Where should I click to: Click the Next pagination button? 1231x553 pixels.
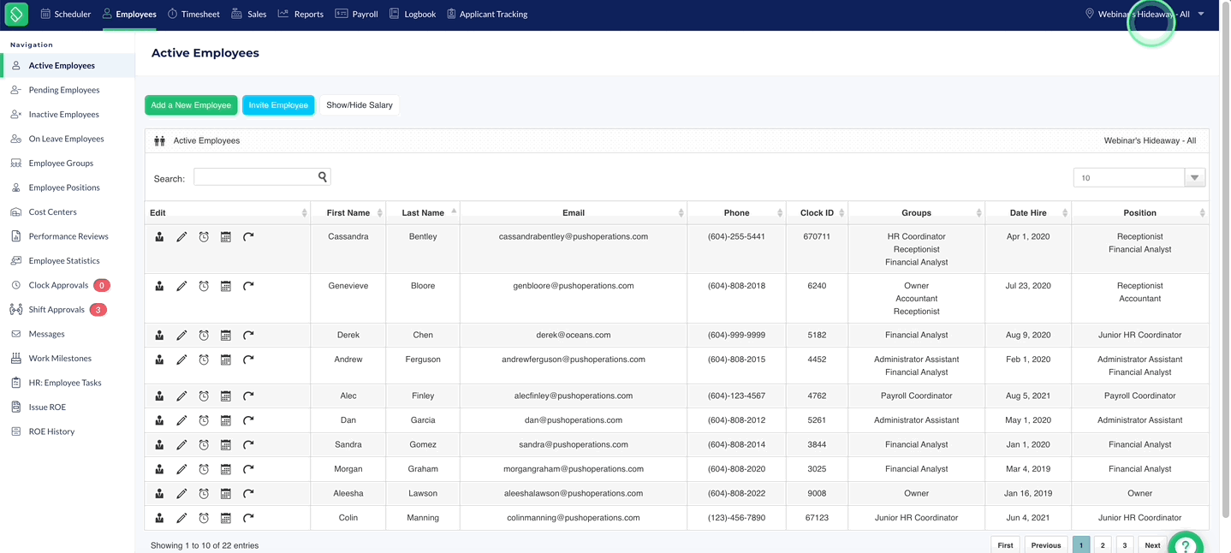coord(1152,545)
